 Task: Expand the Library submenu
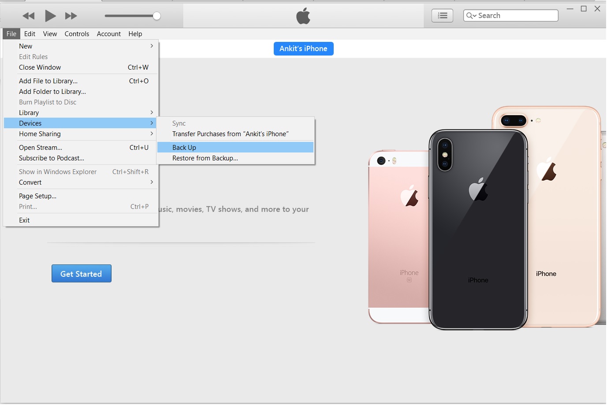81,113
